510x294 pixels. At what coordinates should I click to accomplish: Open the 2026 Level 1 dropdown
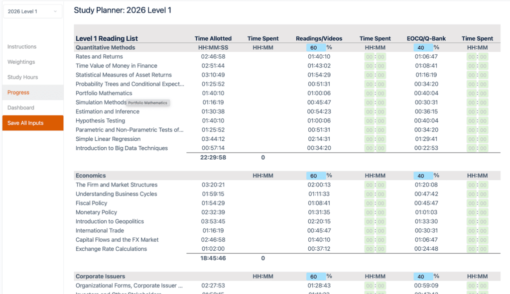[33, 11]
